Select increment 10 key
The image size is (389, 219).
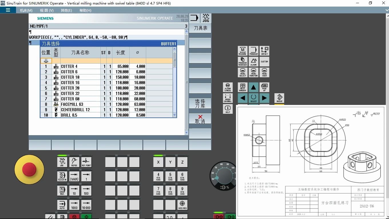74,190
